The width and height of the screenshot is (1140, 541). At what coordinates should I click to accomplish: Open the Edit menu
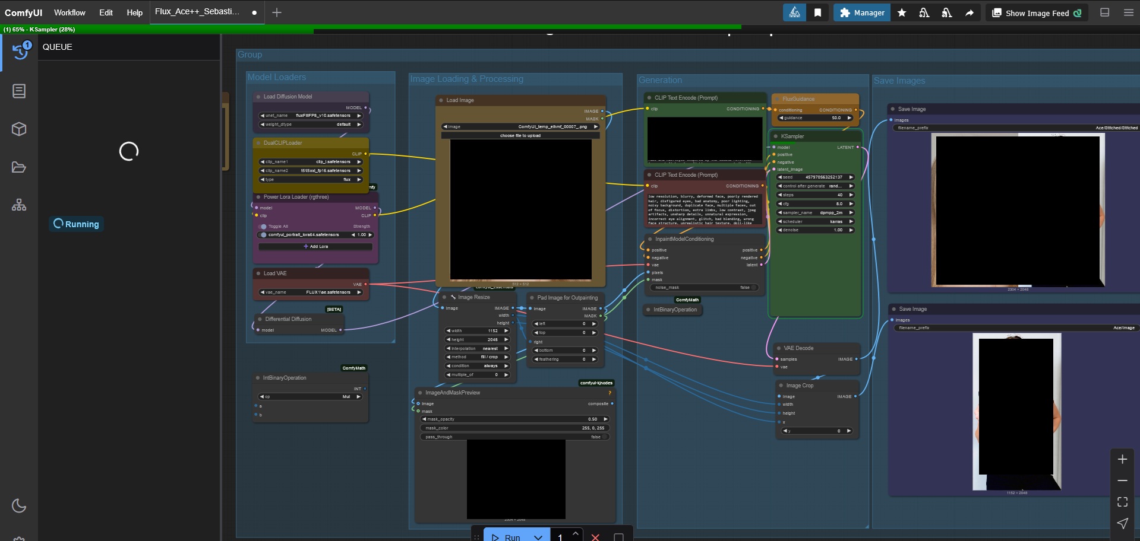coord(106,12)
